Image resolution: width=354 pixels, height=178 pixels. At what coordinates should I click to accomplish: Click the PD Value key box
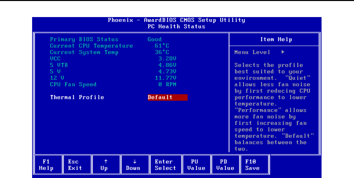click(225, 165)
